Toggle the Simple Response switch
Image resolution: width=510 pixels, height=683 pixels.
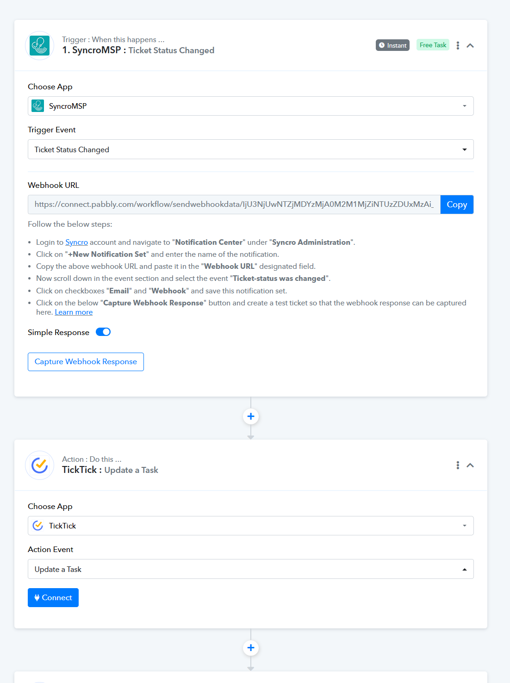pos(103,332)
